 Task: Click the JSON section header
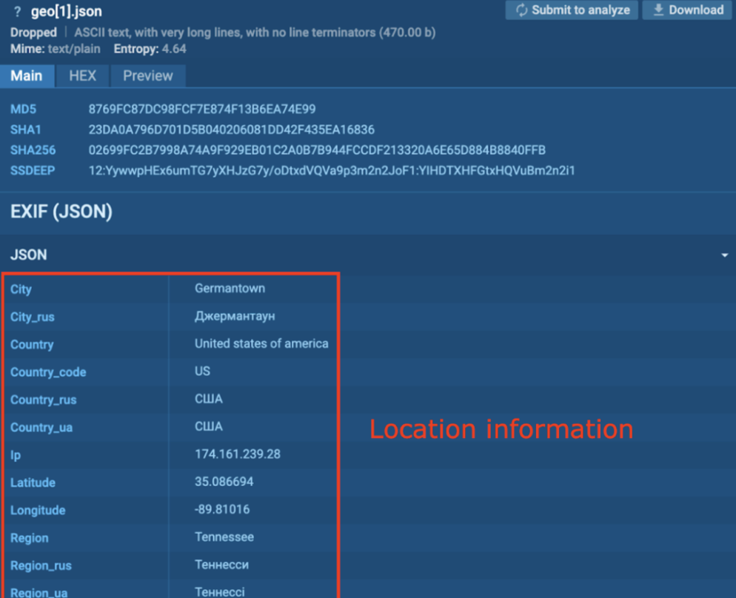pos(29,255)
